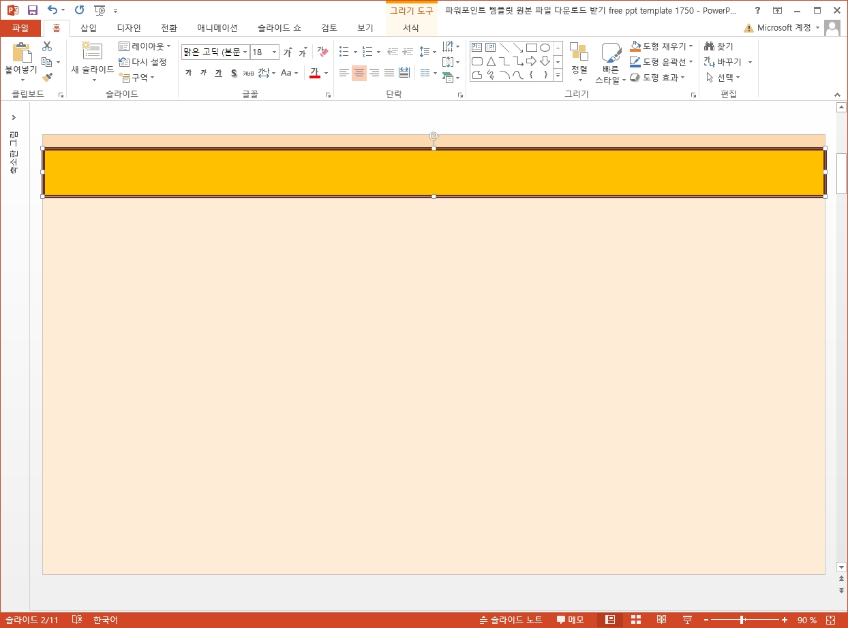The image size is (848, 628).
Task: Increase the list indent level
Action: tap(408, 52)
